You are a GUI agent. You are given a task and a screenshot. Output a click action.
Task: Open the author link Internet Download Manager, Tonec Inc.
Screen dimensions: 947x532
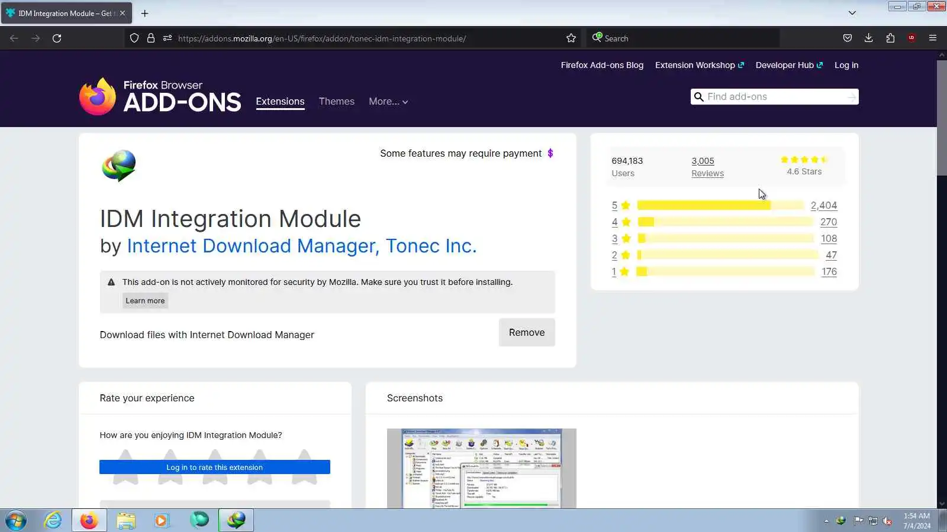[302, 246]
